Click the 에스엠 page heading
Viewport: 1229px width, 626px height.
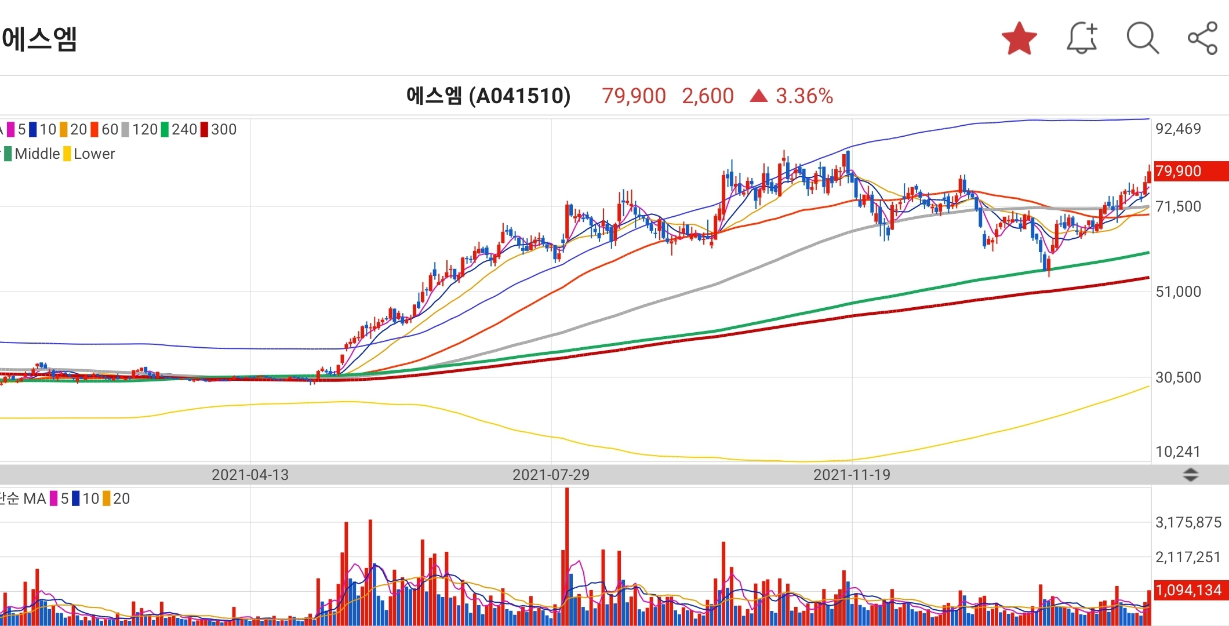tap(39, 39)
